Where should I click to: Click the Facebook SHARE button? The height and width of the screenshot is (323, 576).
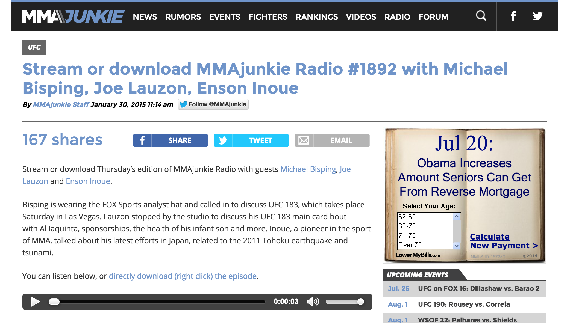tap(170, 140)
